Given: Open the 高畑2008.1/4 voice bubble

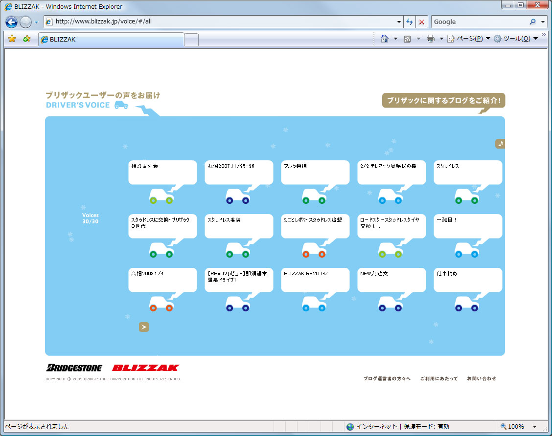Looking at the screenshot, I should 162,280.
